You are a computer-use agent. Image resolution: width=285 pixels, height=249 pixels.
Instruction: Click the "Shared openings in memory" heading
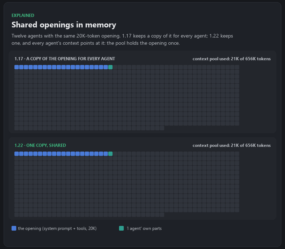point(64,25)
